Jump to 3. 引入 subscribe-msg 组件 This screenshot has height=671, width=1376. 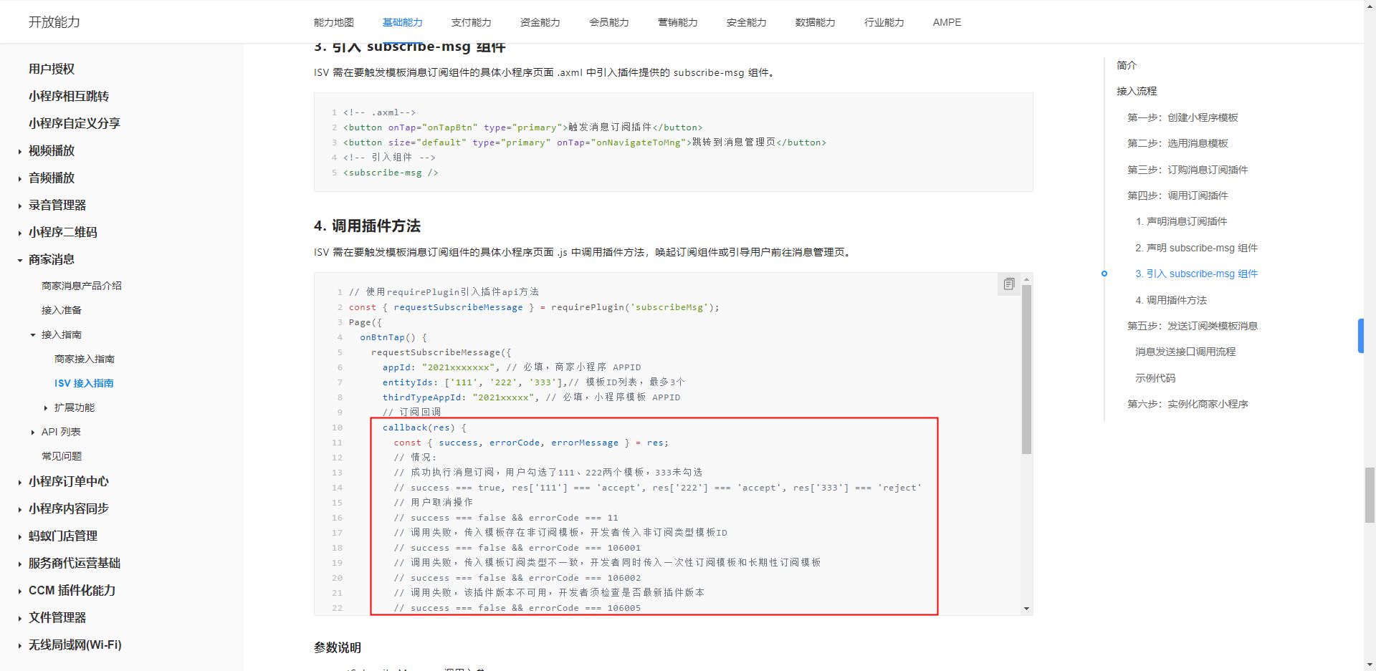1196,274
